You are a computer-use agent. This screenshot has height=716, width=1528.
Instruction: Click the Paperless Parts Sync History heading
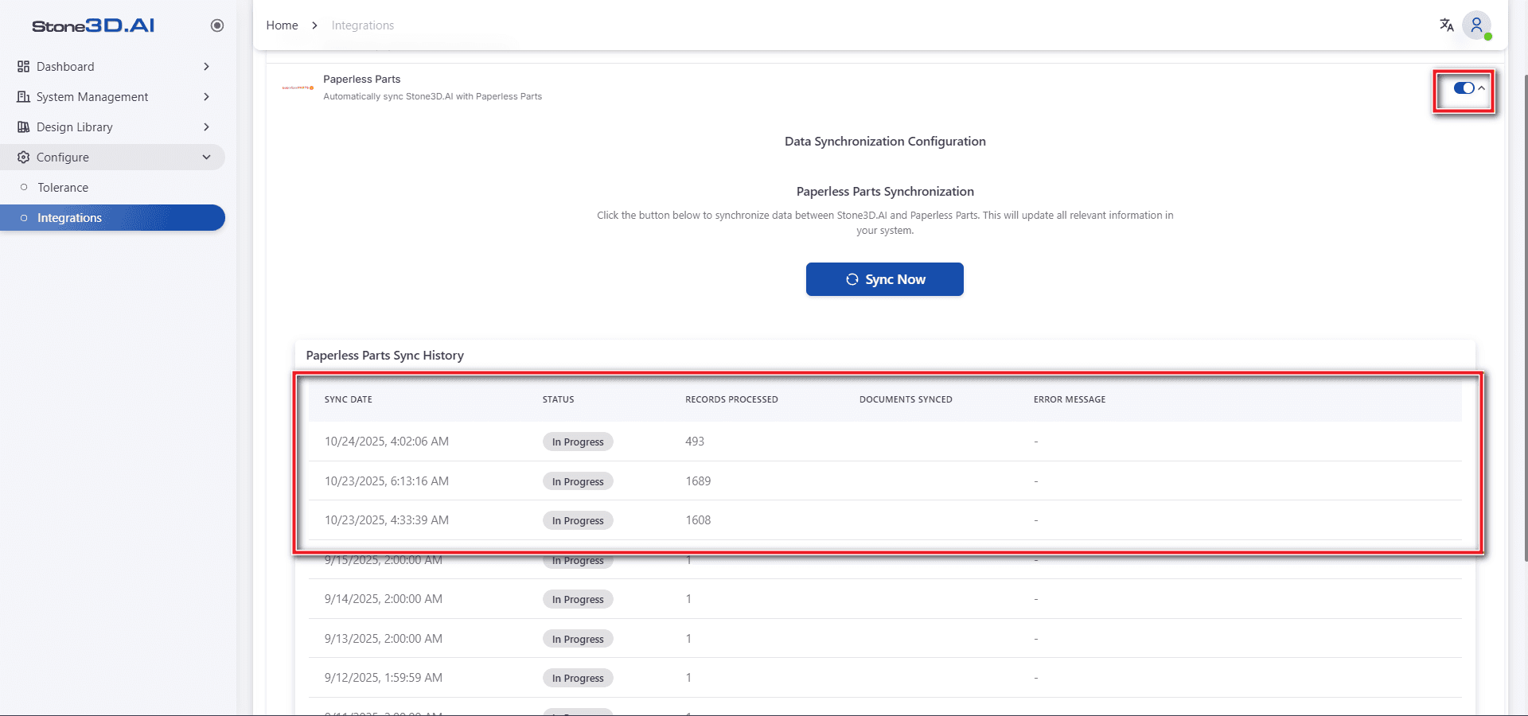point(385,356)
